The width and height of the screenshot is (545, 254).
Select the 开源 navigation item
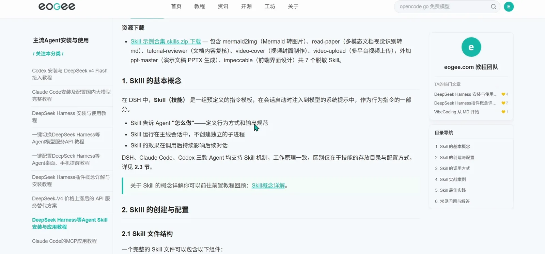pos(246,6)
